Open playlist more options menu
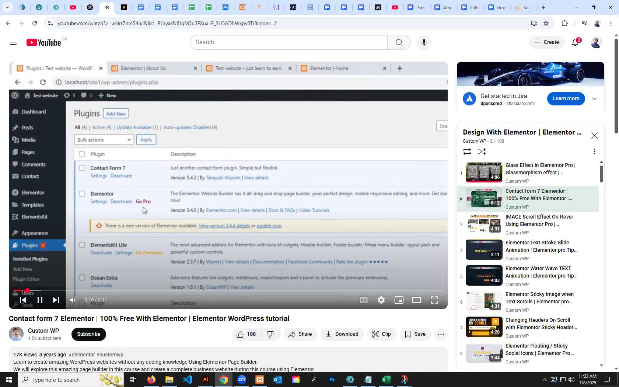Image resolution: width=619 pixels, height=387 pixels. (594, 151)
